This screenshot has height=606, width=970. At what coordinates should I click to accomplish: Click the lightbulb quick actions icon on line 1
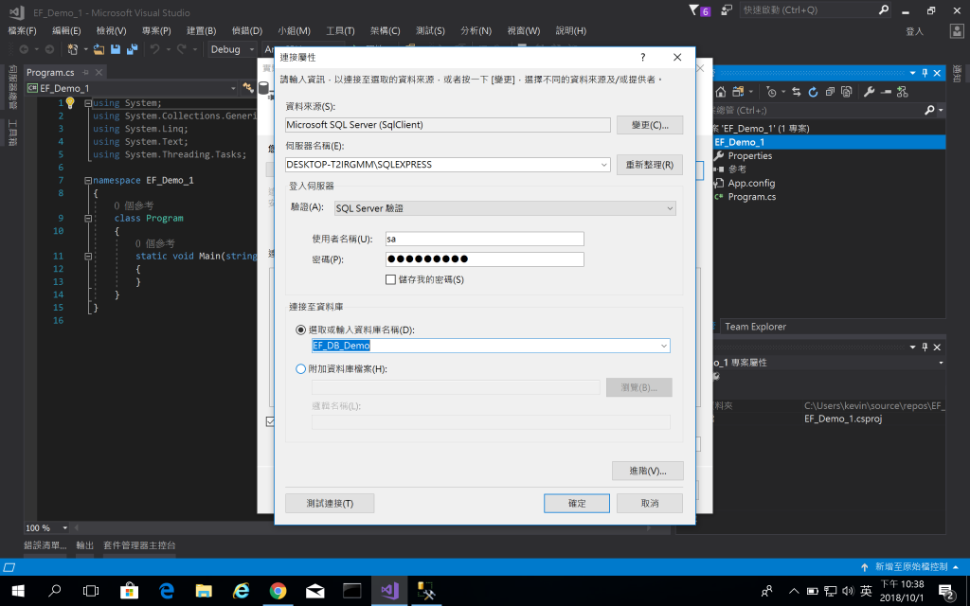pos(70,102)
